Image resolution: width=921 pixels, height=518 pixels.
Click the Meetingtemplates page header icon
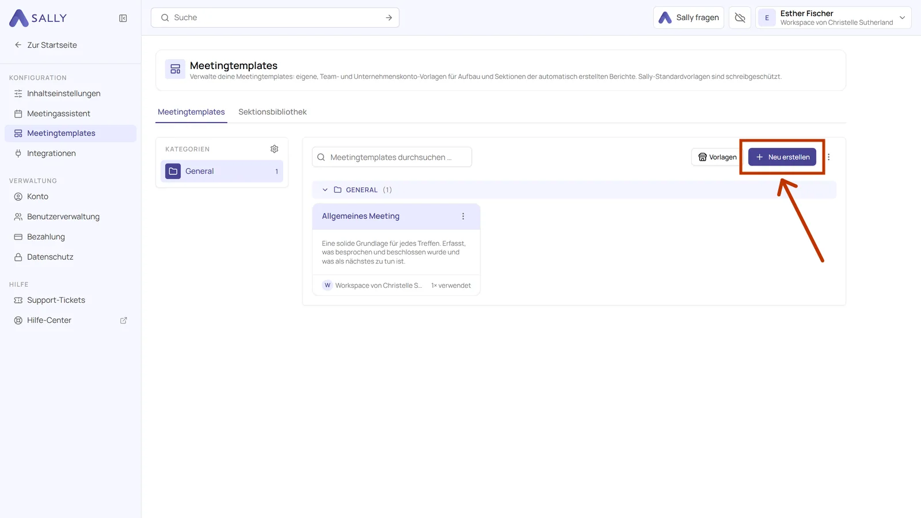(x=176, y=69)
